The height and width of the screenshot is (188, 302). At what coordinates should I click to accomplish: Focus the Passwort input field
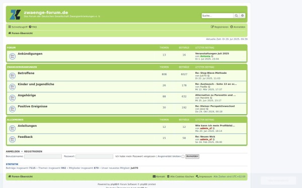click(x=95, y=156)
